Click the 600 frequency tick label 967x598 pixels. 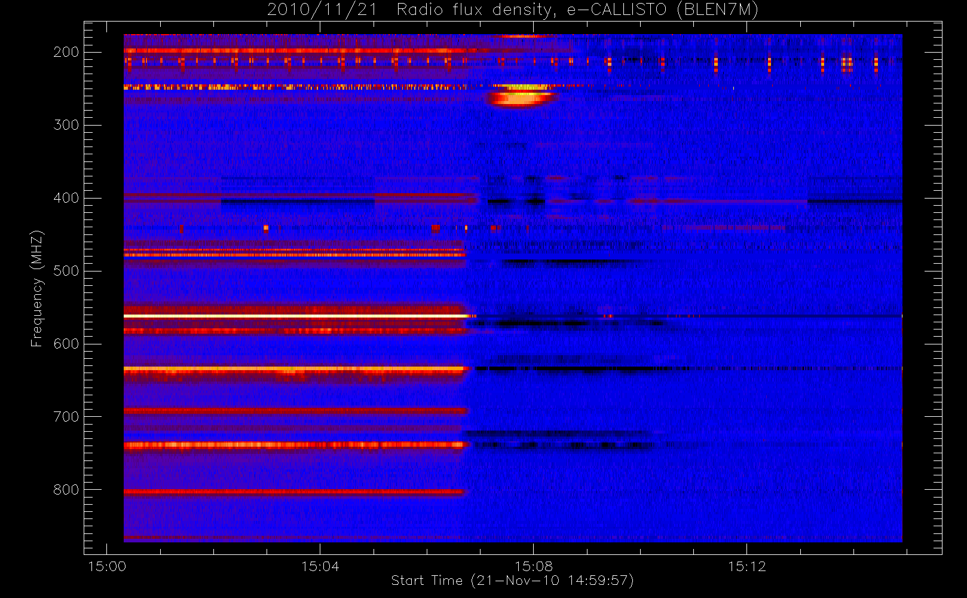point(66,344)
